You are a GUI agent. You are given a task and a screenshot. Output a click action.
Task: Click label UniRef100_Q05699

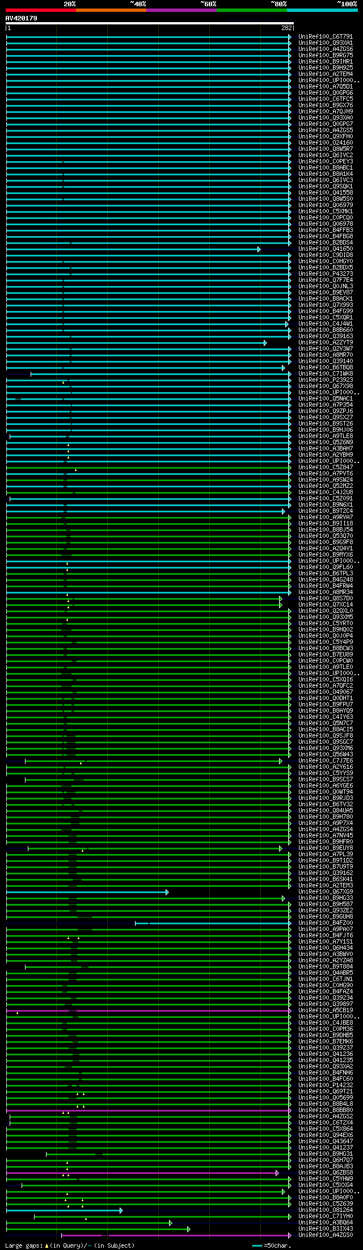(x=326, y=1098)
